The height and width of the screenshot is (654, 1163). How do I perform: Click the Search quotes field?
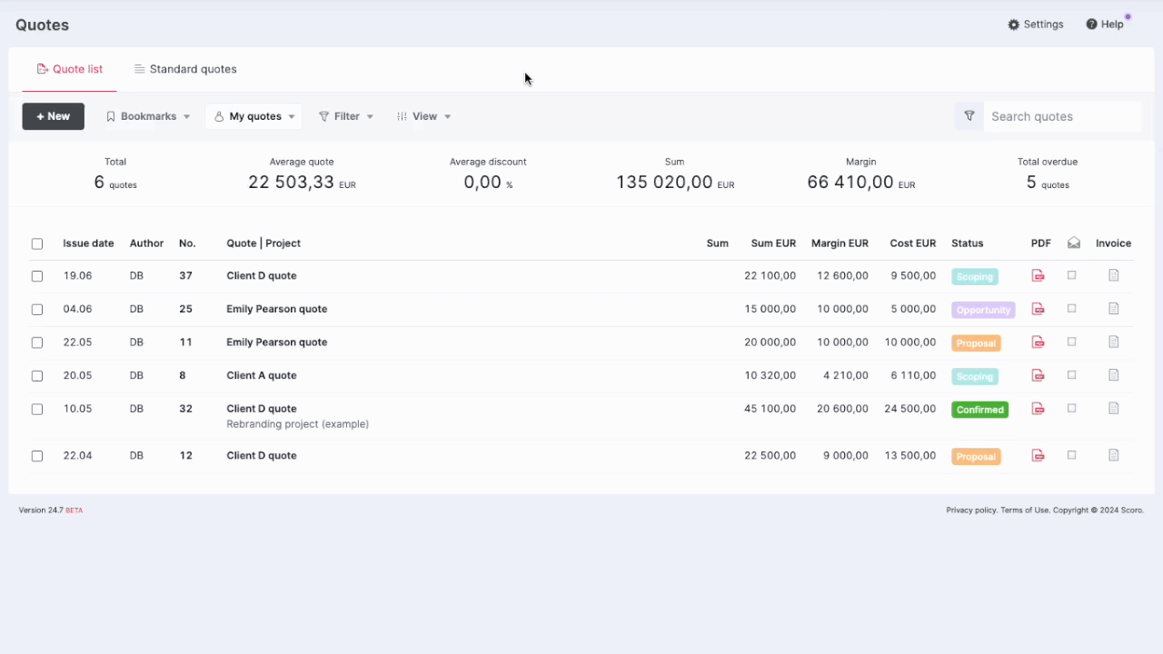1061,116
